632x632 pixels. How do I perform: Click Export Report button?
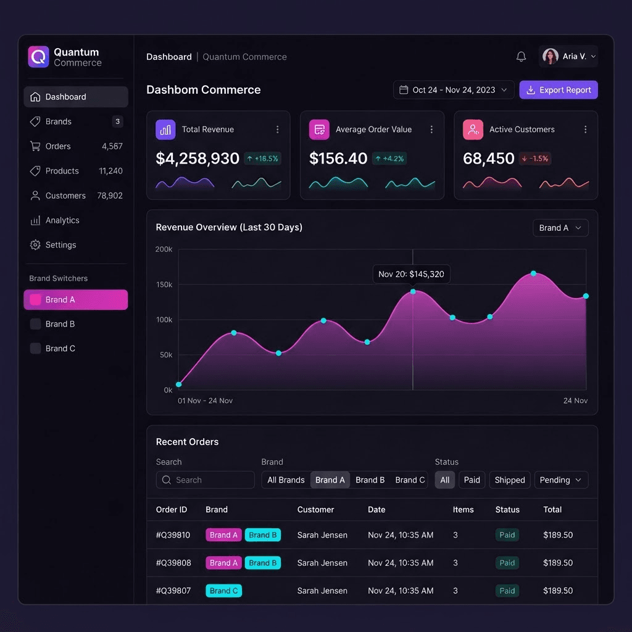pyautogui.click(x=558, y=90)
